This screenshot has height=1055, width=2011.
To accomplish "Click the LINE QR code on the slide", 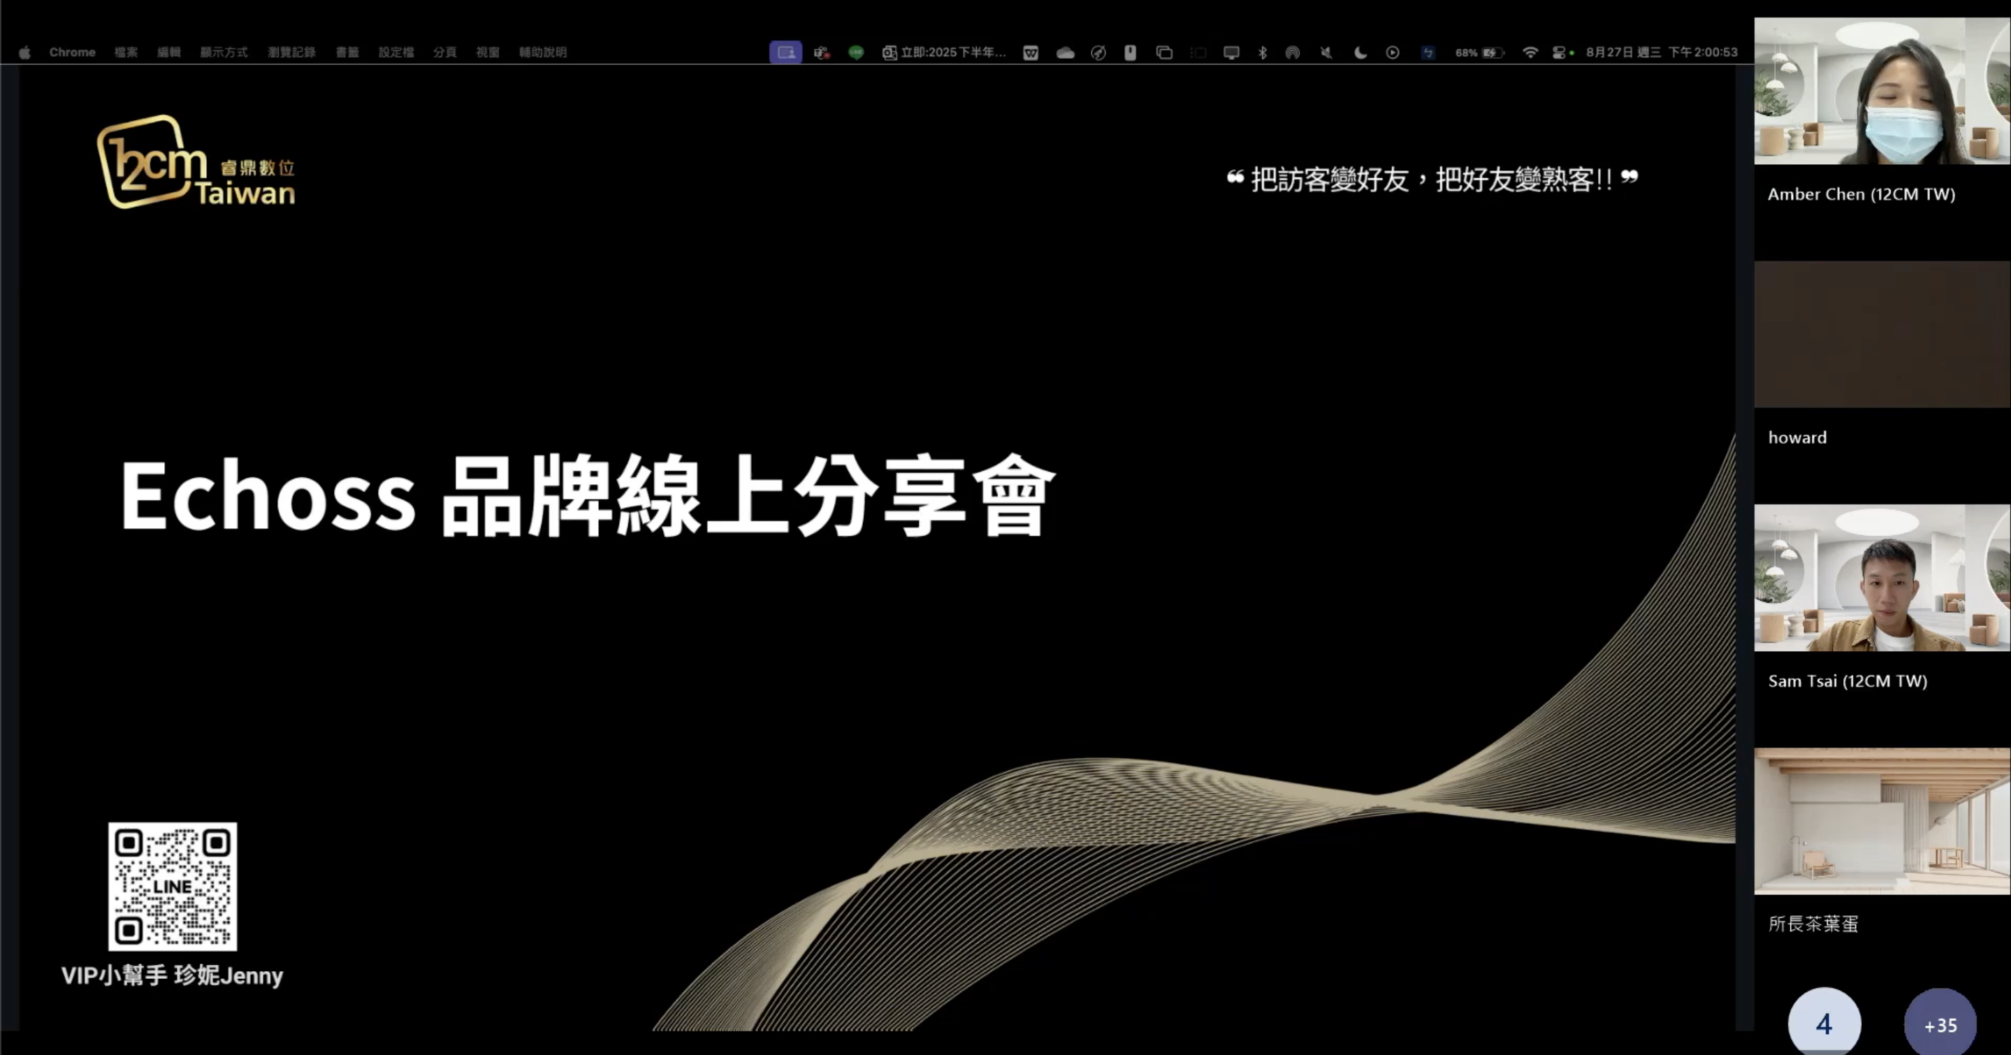I will 173,887.
